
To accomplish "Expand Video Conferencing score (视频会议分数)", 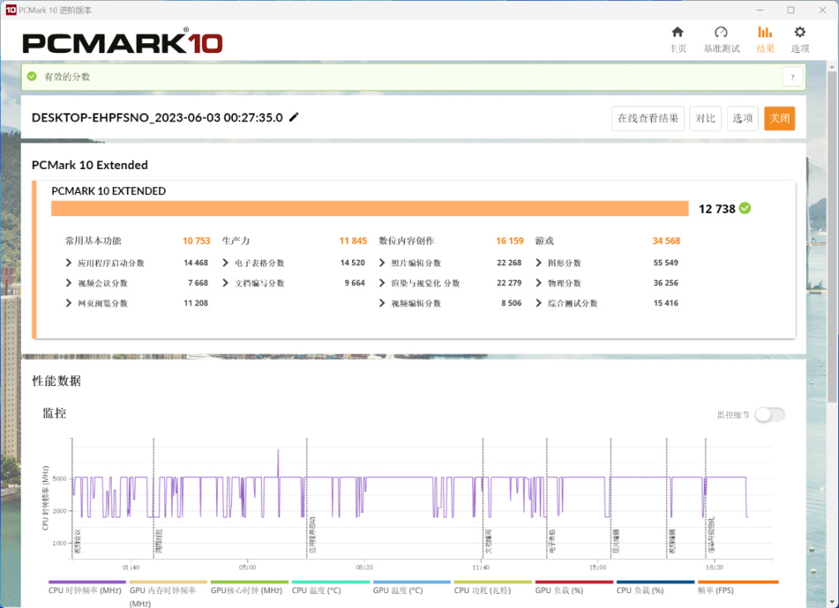I will [69, 283].
